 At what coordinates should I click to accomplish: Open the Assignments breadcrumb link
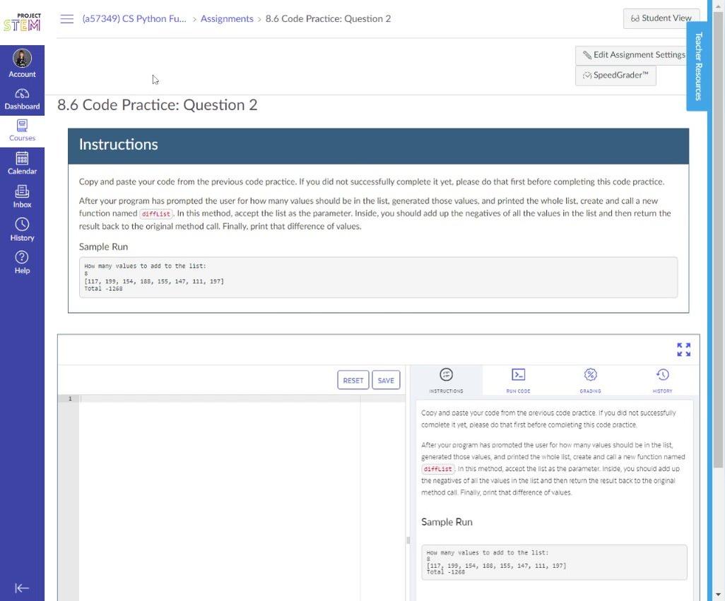pyautogui.click(x=227, y=19)
